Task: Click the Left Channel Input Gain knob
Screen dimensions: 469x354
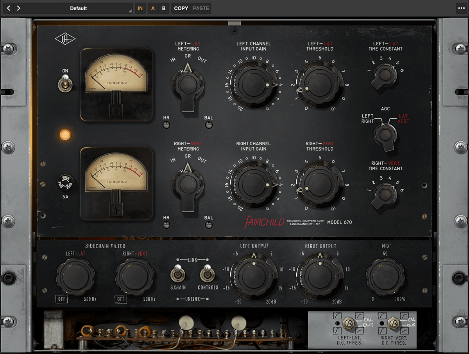Action: [254, 84]
